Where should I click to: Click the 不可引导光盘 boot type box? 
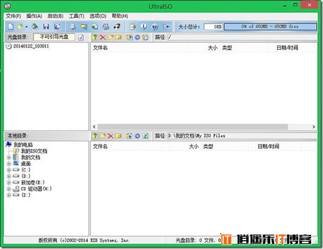(54, 37)
